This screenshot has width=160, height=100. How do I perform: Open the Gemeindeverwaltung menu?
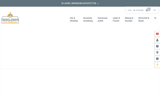tap(88, 19)
